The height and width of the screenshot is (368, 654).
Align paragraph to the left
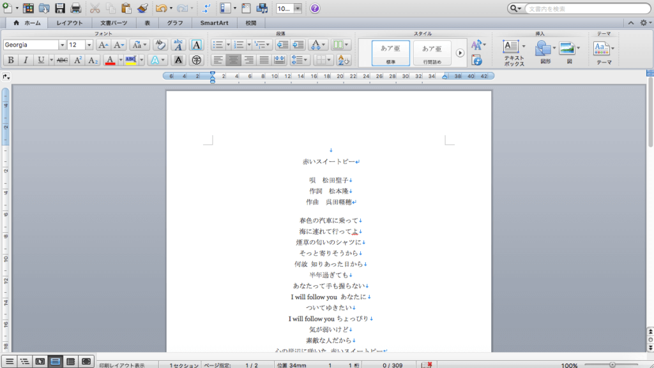pos(218,60)
